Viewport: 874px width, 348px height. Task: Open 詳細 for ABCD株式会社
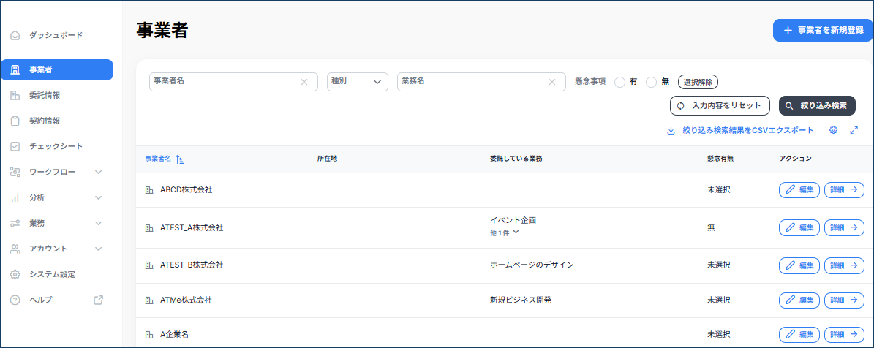pyautogui.click(x=844, y=190)
